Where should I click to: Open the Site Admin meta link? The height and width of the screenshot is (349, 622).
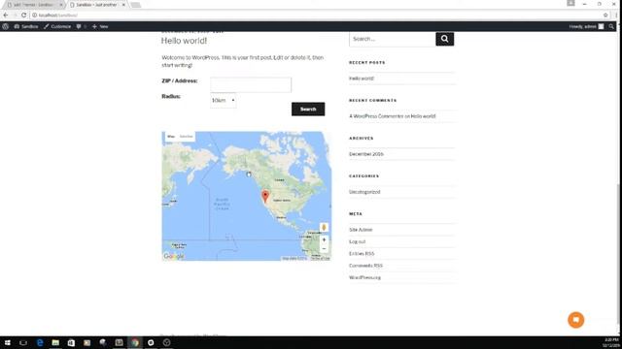pos(361,230)
